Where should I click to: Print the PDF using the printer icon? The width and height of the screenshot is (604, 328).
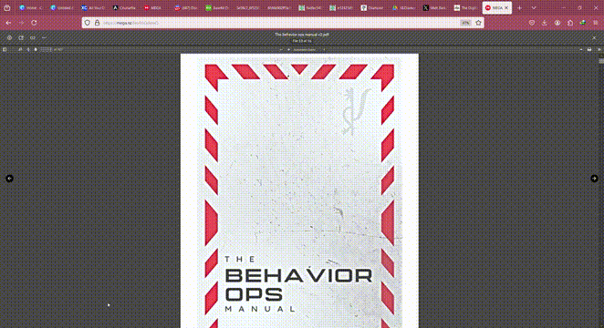coord(589,49)
